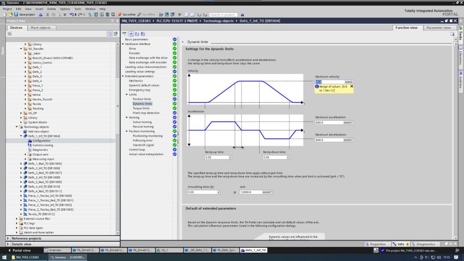Click the Download to device icon
Image resolution: width=464 pixels, height=261 pixels.
pos(96,14)
